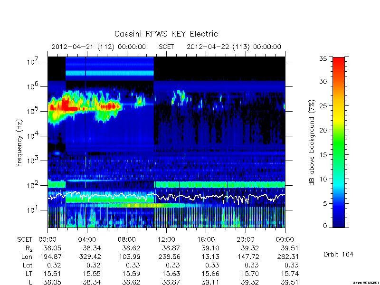This screenshot has width=380, height=285.
Task: Click the Lon value 194.87
Action: click(50, 256)
